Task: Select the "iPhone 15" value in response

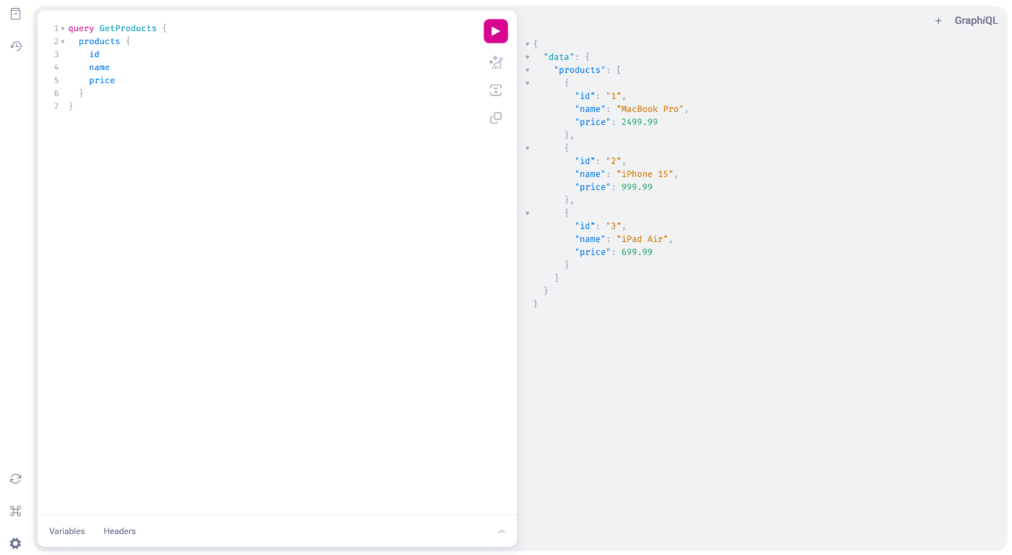Action: click(645, 174)
